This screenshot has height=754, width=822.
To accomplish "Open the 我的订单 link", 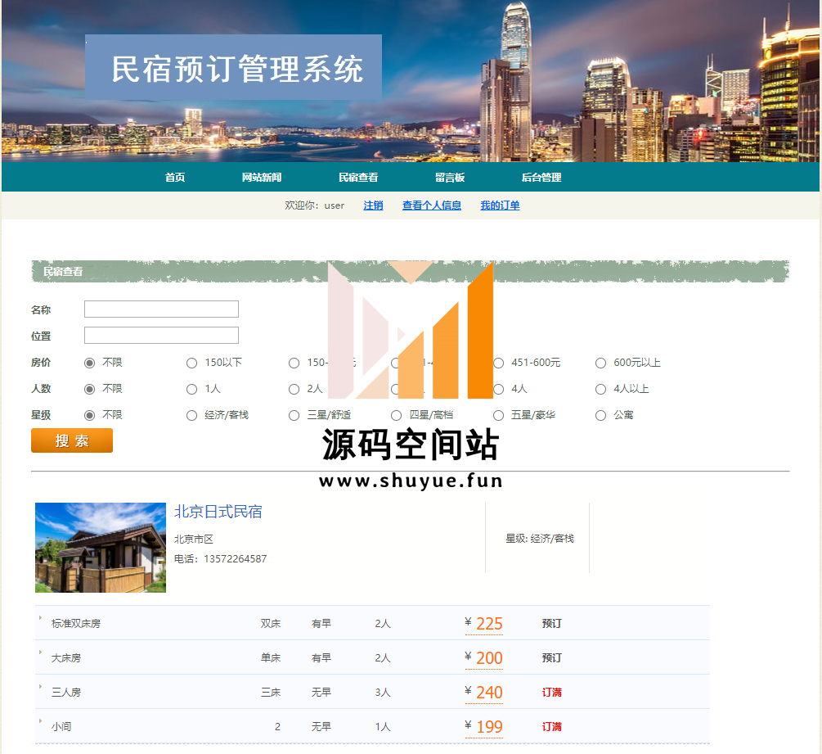I will (500, 205).
